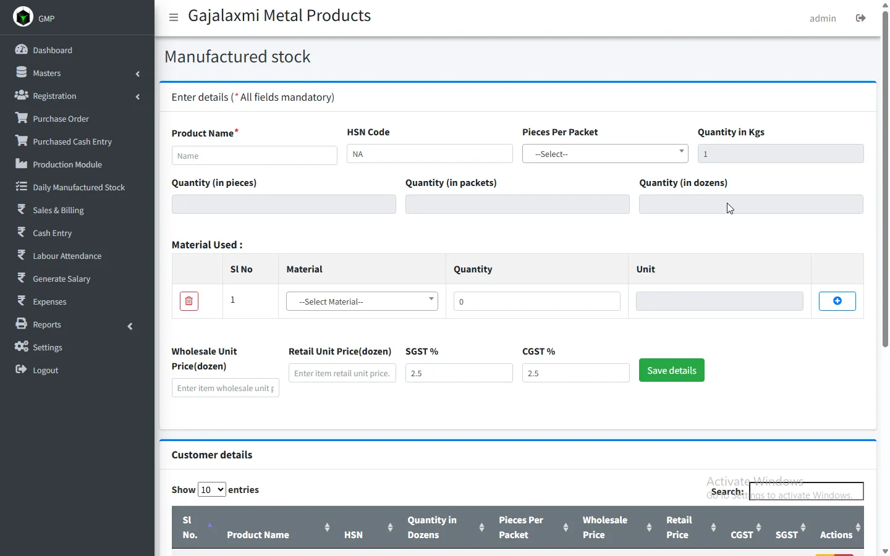Open Dashboard from the sidebar

[x=53, y=50]
